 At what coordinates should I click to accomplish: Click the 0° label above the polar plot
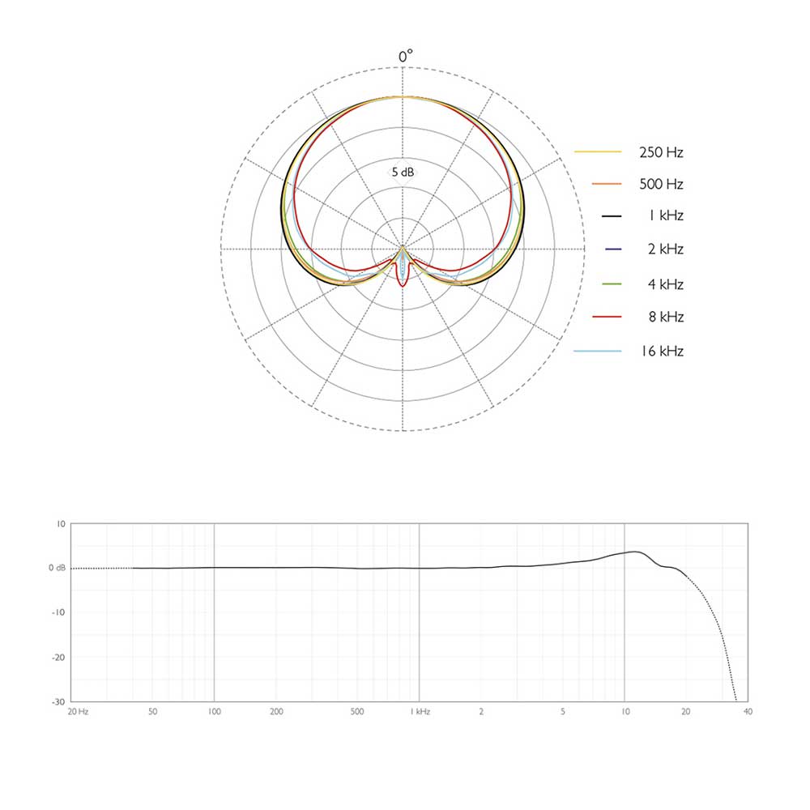coord(405,56)
